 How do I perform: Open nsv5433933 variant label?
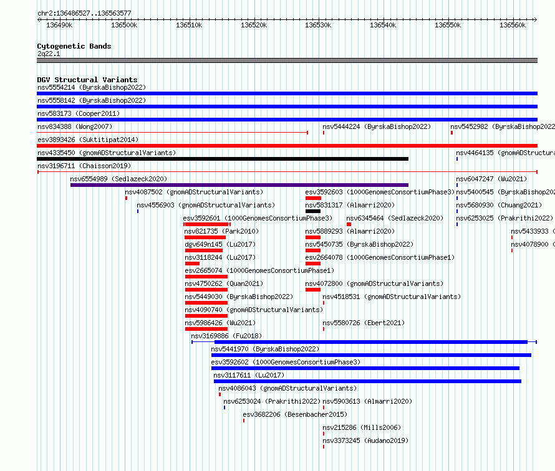click(x=533, y=231)
